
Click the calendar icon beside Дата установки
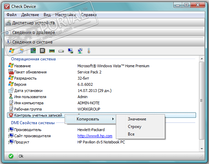(x=11, y=90)
